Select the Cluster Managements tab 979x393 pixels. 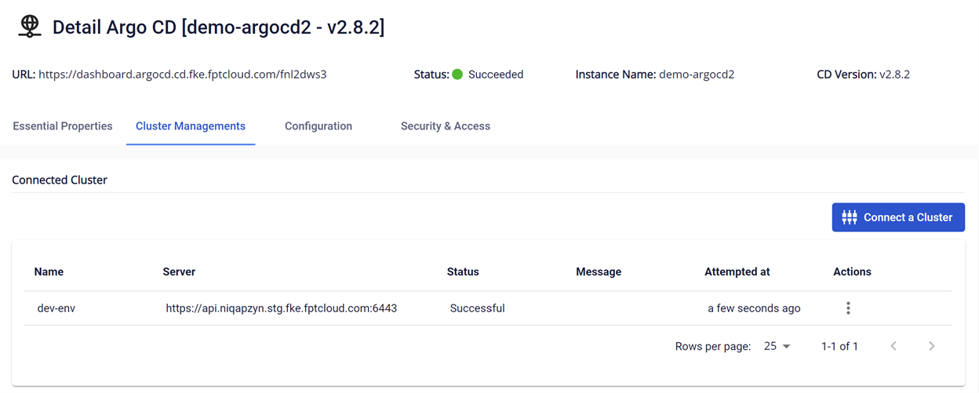click(191, 126)
